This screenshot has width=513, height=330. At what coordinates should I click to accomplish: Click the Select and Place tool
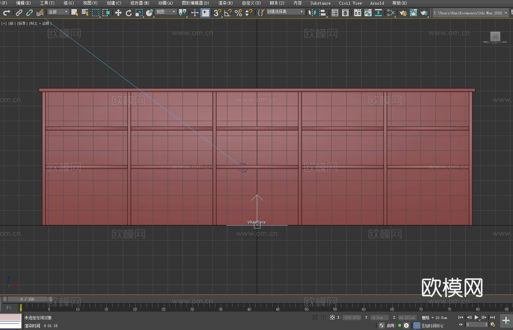[149, 13]
